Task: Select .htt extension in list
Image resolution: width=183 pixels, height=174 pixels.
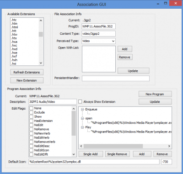Action: tap(14, 31)
